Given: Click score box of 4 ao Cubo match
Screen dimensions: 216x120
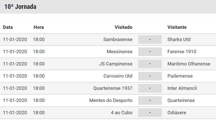Looking at the screenshot, I should pyautogui.click(x=150, y=113).
